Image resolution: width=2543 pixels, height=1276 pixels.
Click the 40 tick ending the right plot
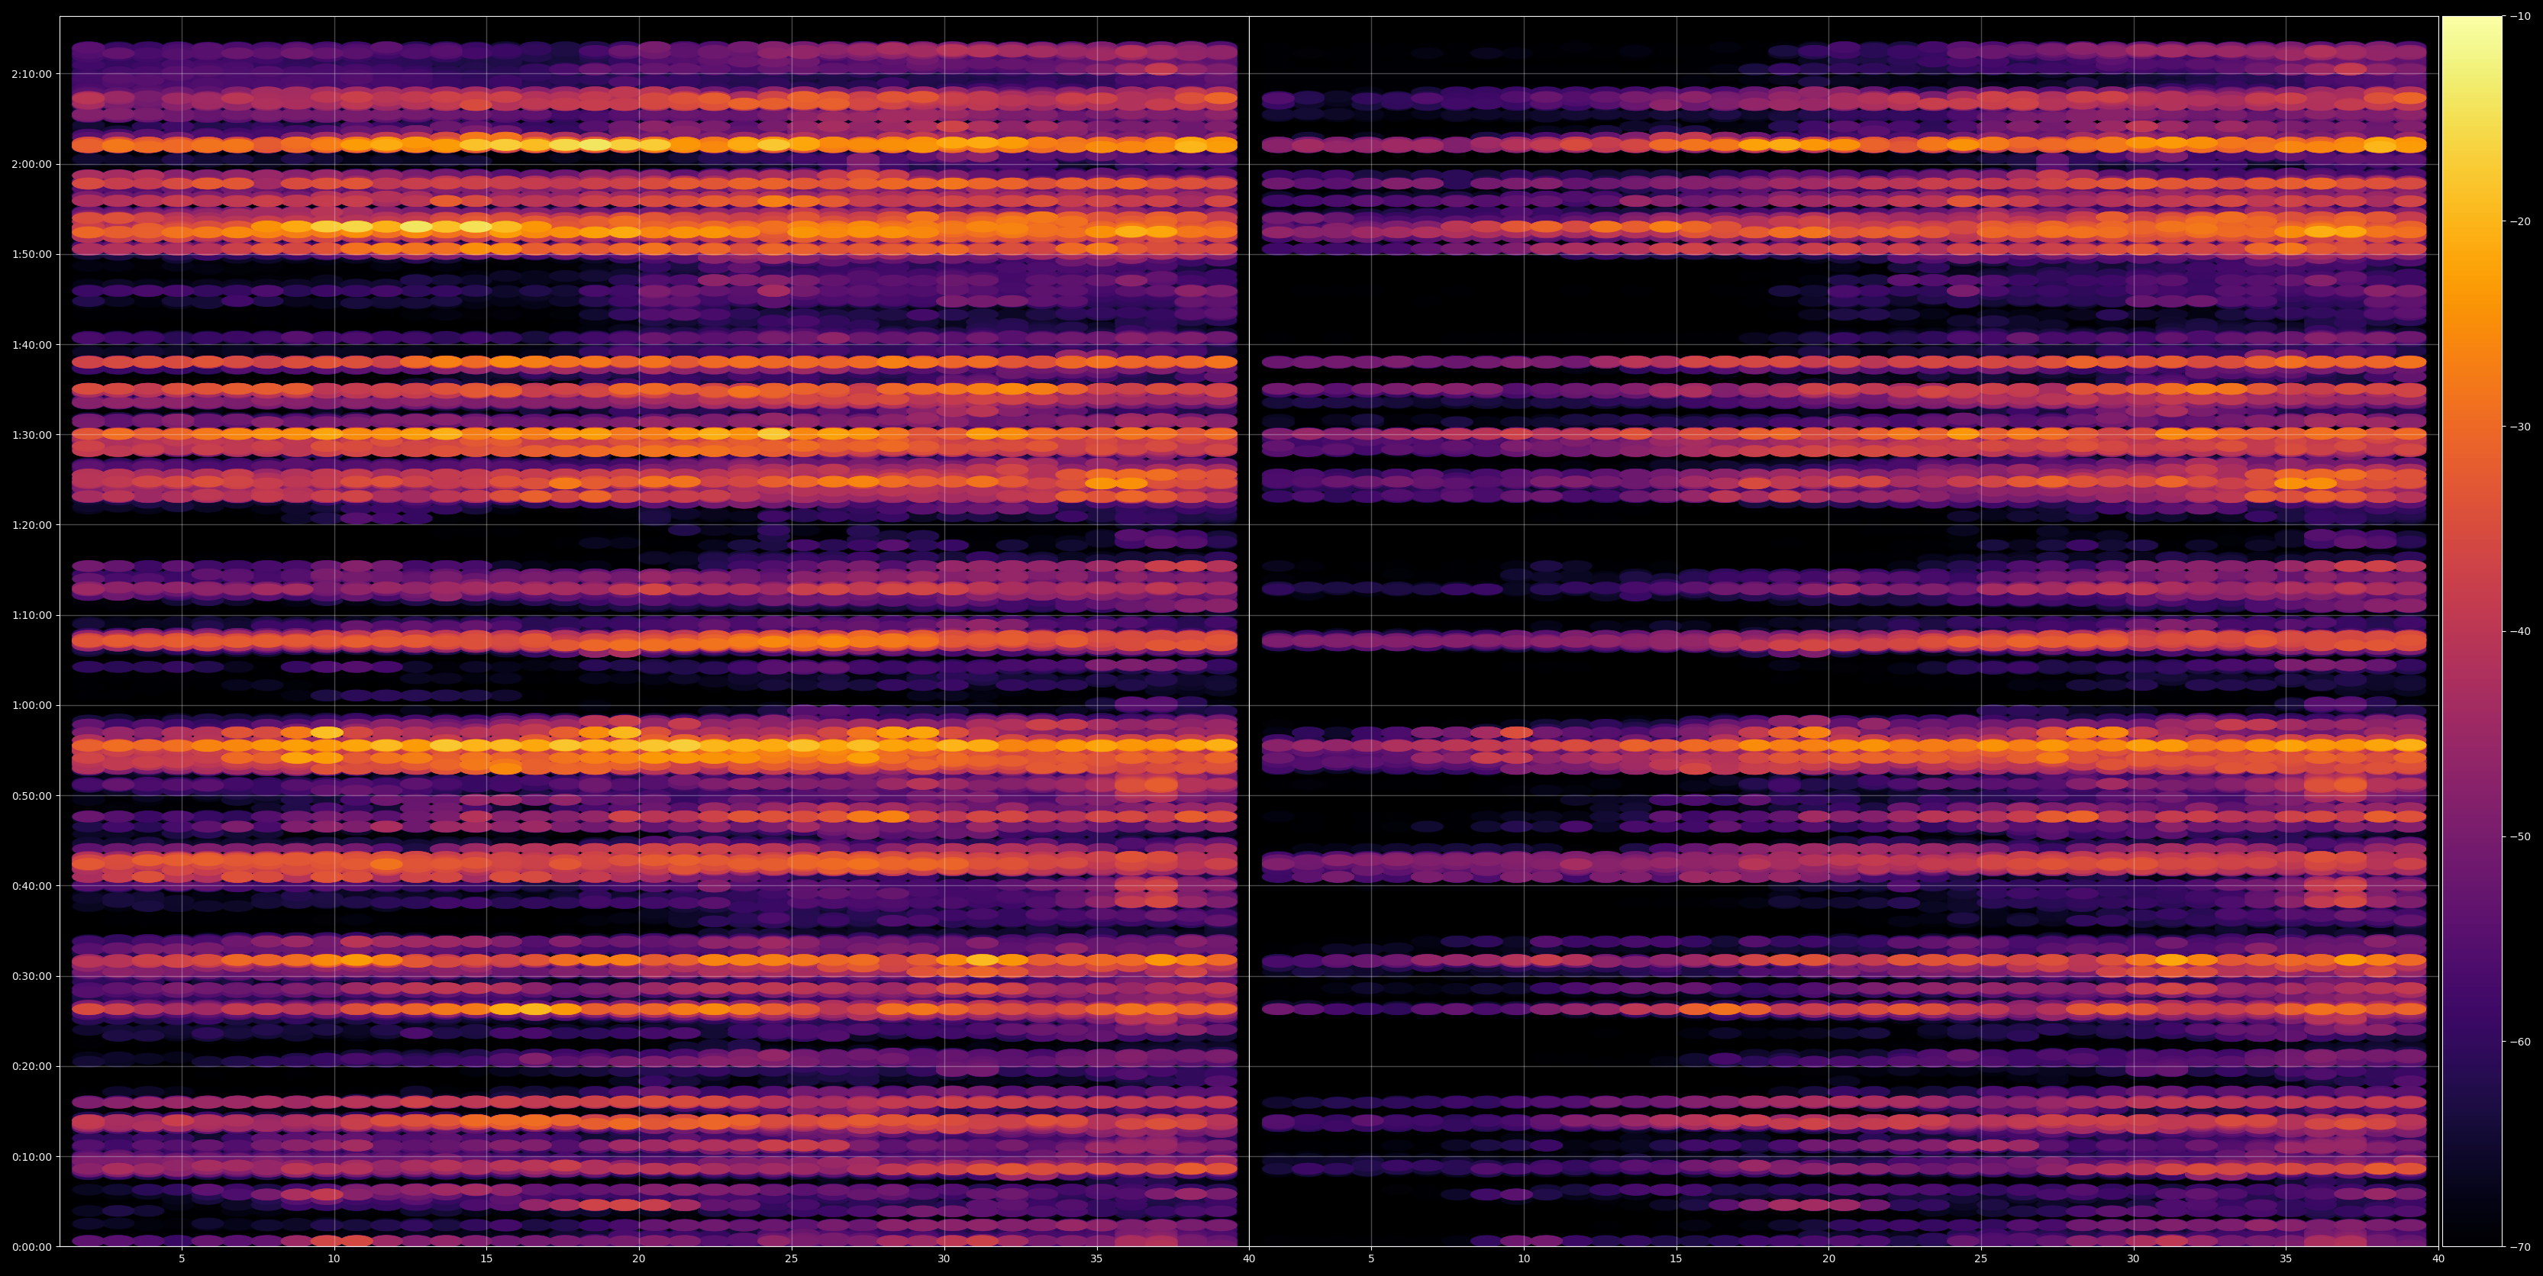2438,1259
